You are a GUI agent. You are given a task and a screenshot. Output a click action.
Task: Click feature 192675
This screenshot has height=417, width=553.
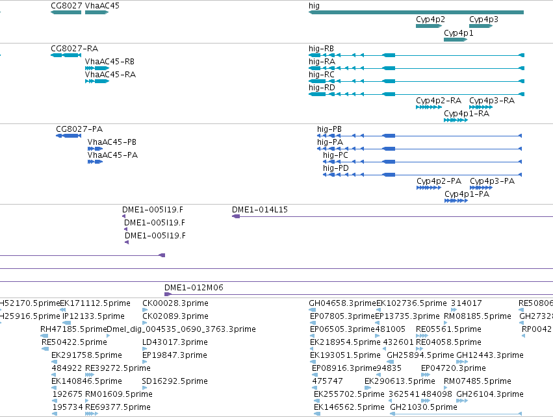point(68,394)
